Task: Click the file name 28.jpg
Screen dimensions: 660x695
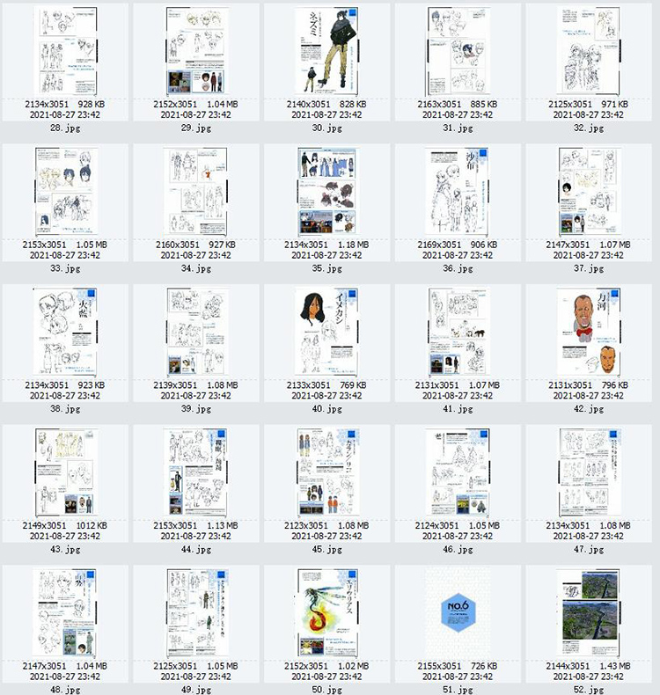Action: [x=65, y=128]
